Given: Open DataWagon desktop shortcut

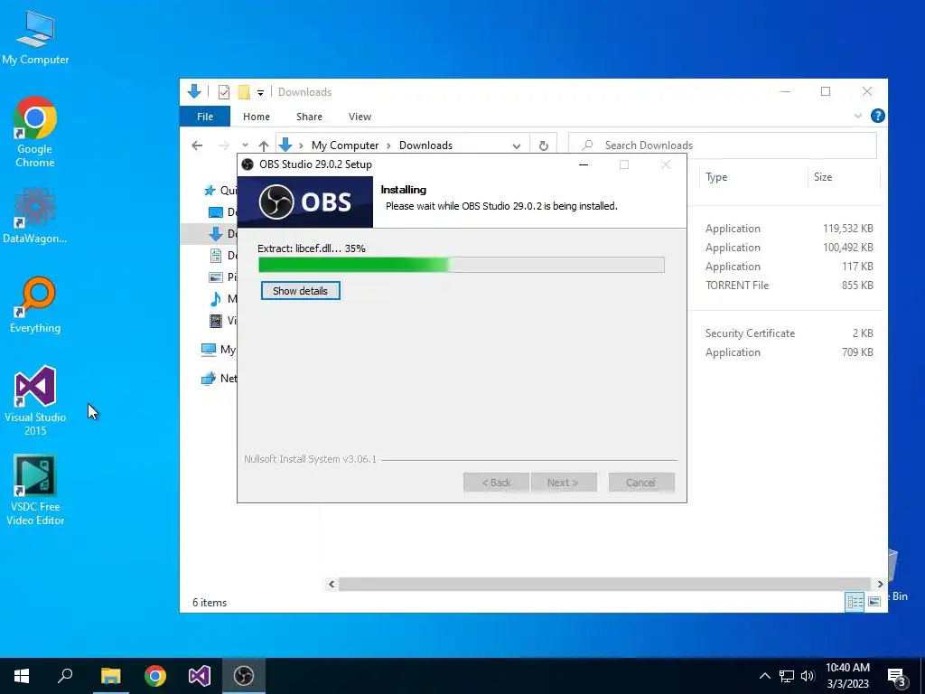Looking at the screenshot, I should pyautogui.click(x=35, y=215).
